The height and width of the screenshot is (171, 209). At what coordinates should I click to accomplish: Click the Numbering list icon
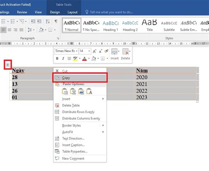pos(13,22)
